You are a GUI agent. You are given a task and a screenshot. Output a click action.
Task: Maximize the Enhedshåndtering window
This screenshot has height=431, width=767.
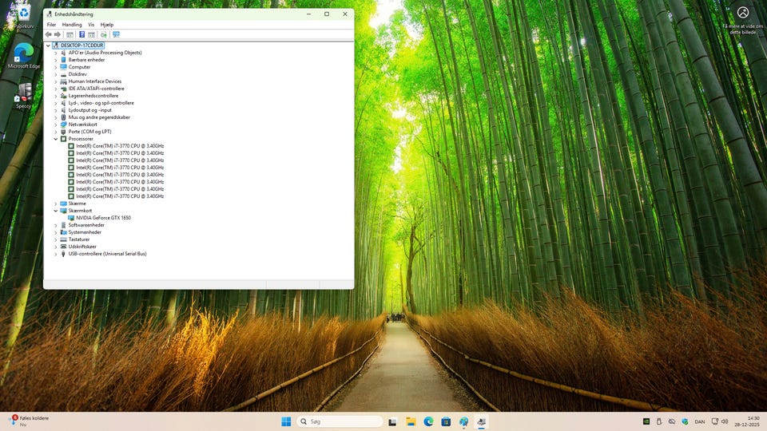327,14
